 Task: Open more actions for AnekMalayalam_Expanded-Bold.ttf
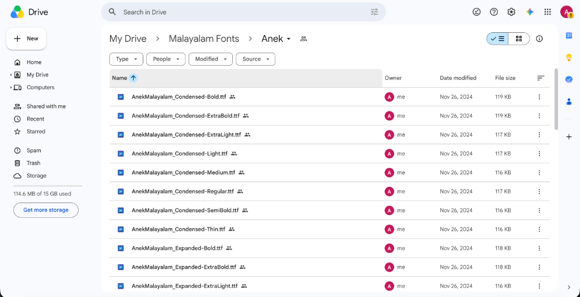coord(539,248)
